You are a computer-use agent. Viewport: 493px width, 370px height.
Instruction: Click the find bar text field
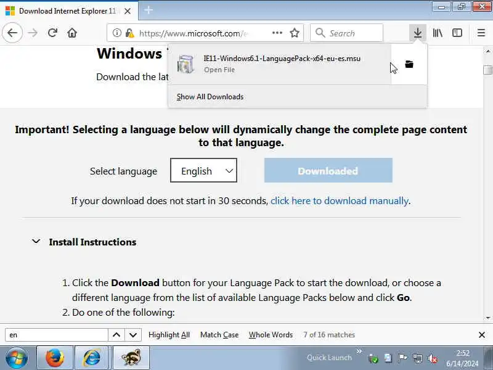coord(57,335)
